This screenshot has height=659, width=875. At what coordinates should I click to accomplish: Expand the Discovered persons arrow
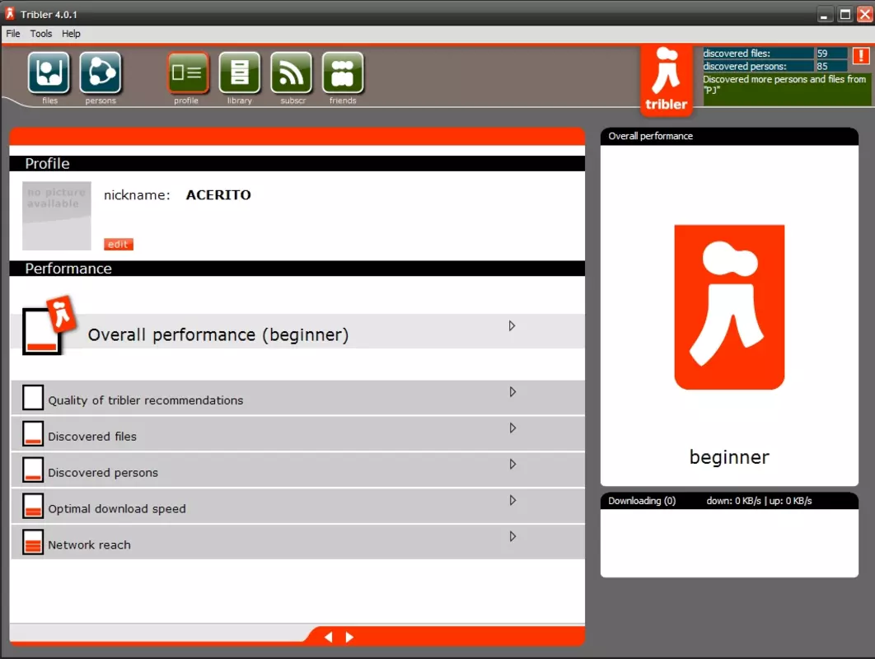tap(512, 465)
